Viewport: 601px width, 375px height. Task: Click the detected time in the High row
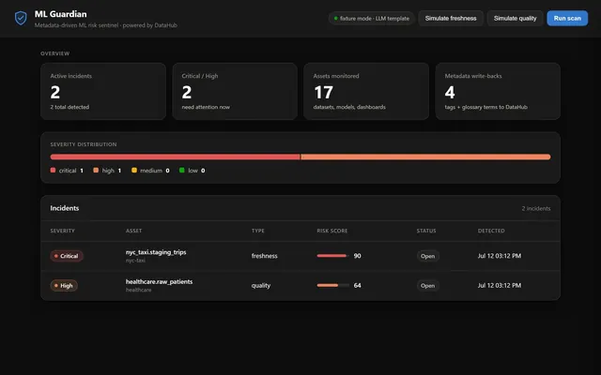click(499, 285)
